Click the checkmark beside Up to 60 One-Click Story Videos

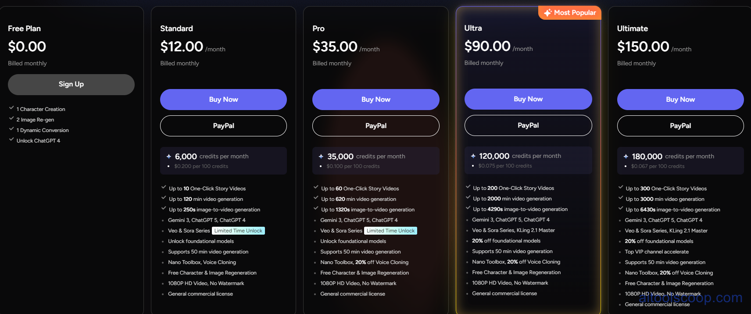coord(315,188)
